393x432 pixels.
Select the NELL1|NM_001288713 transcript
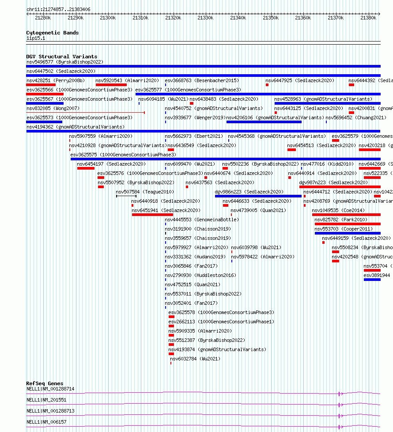50,411
